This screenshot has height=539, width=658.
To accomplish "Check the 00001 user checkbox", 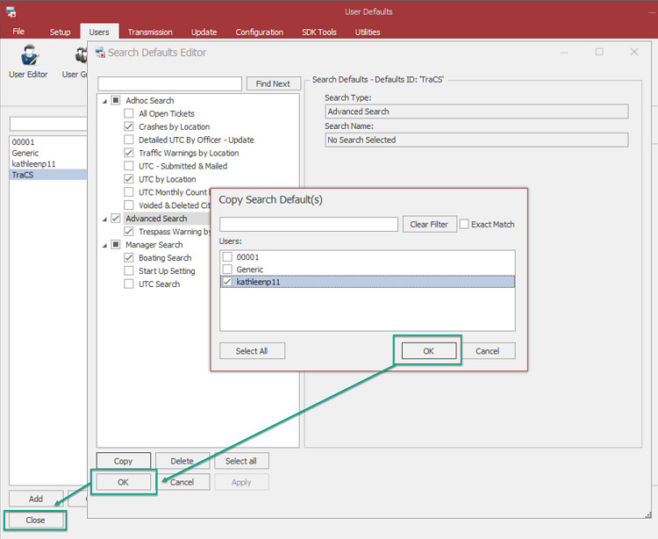I will [227, 256].
